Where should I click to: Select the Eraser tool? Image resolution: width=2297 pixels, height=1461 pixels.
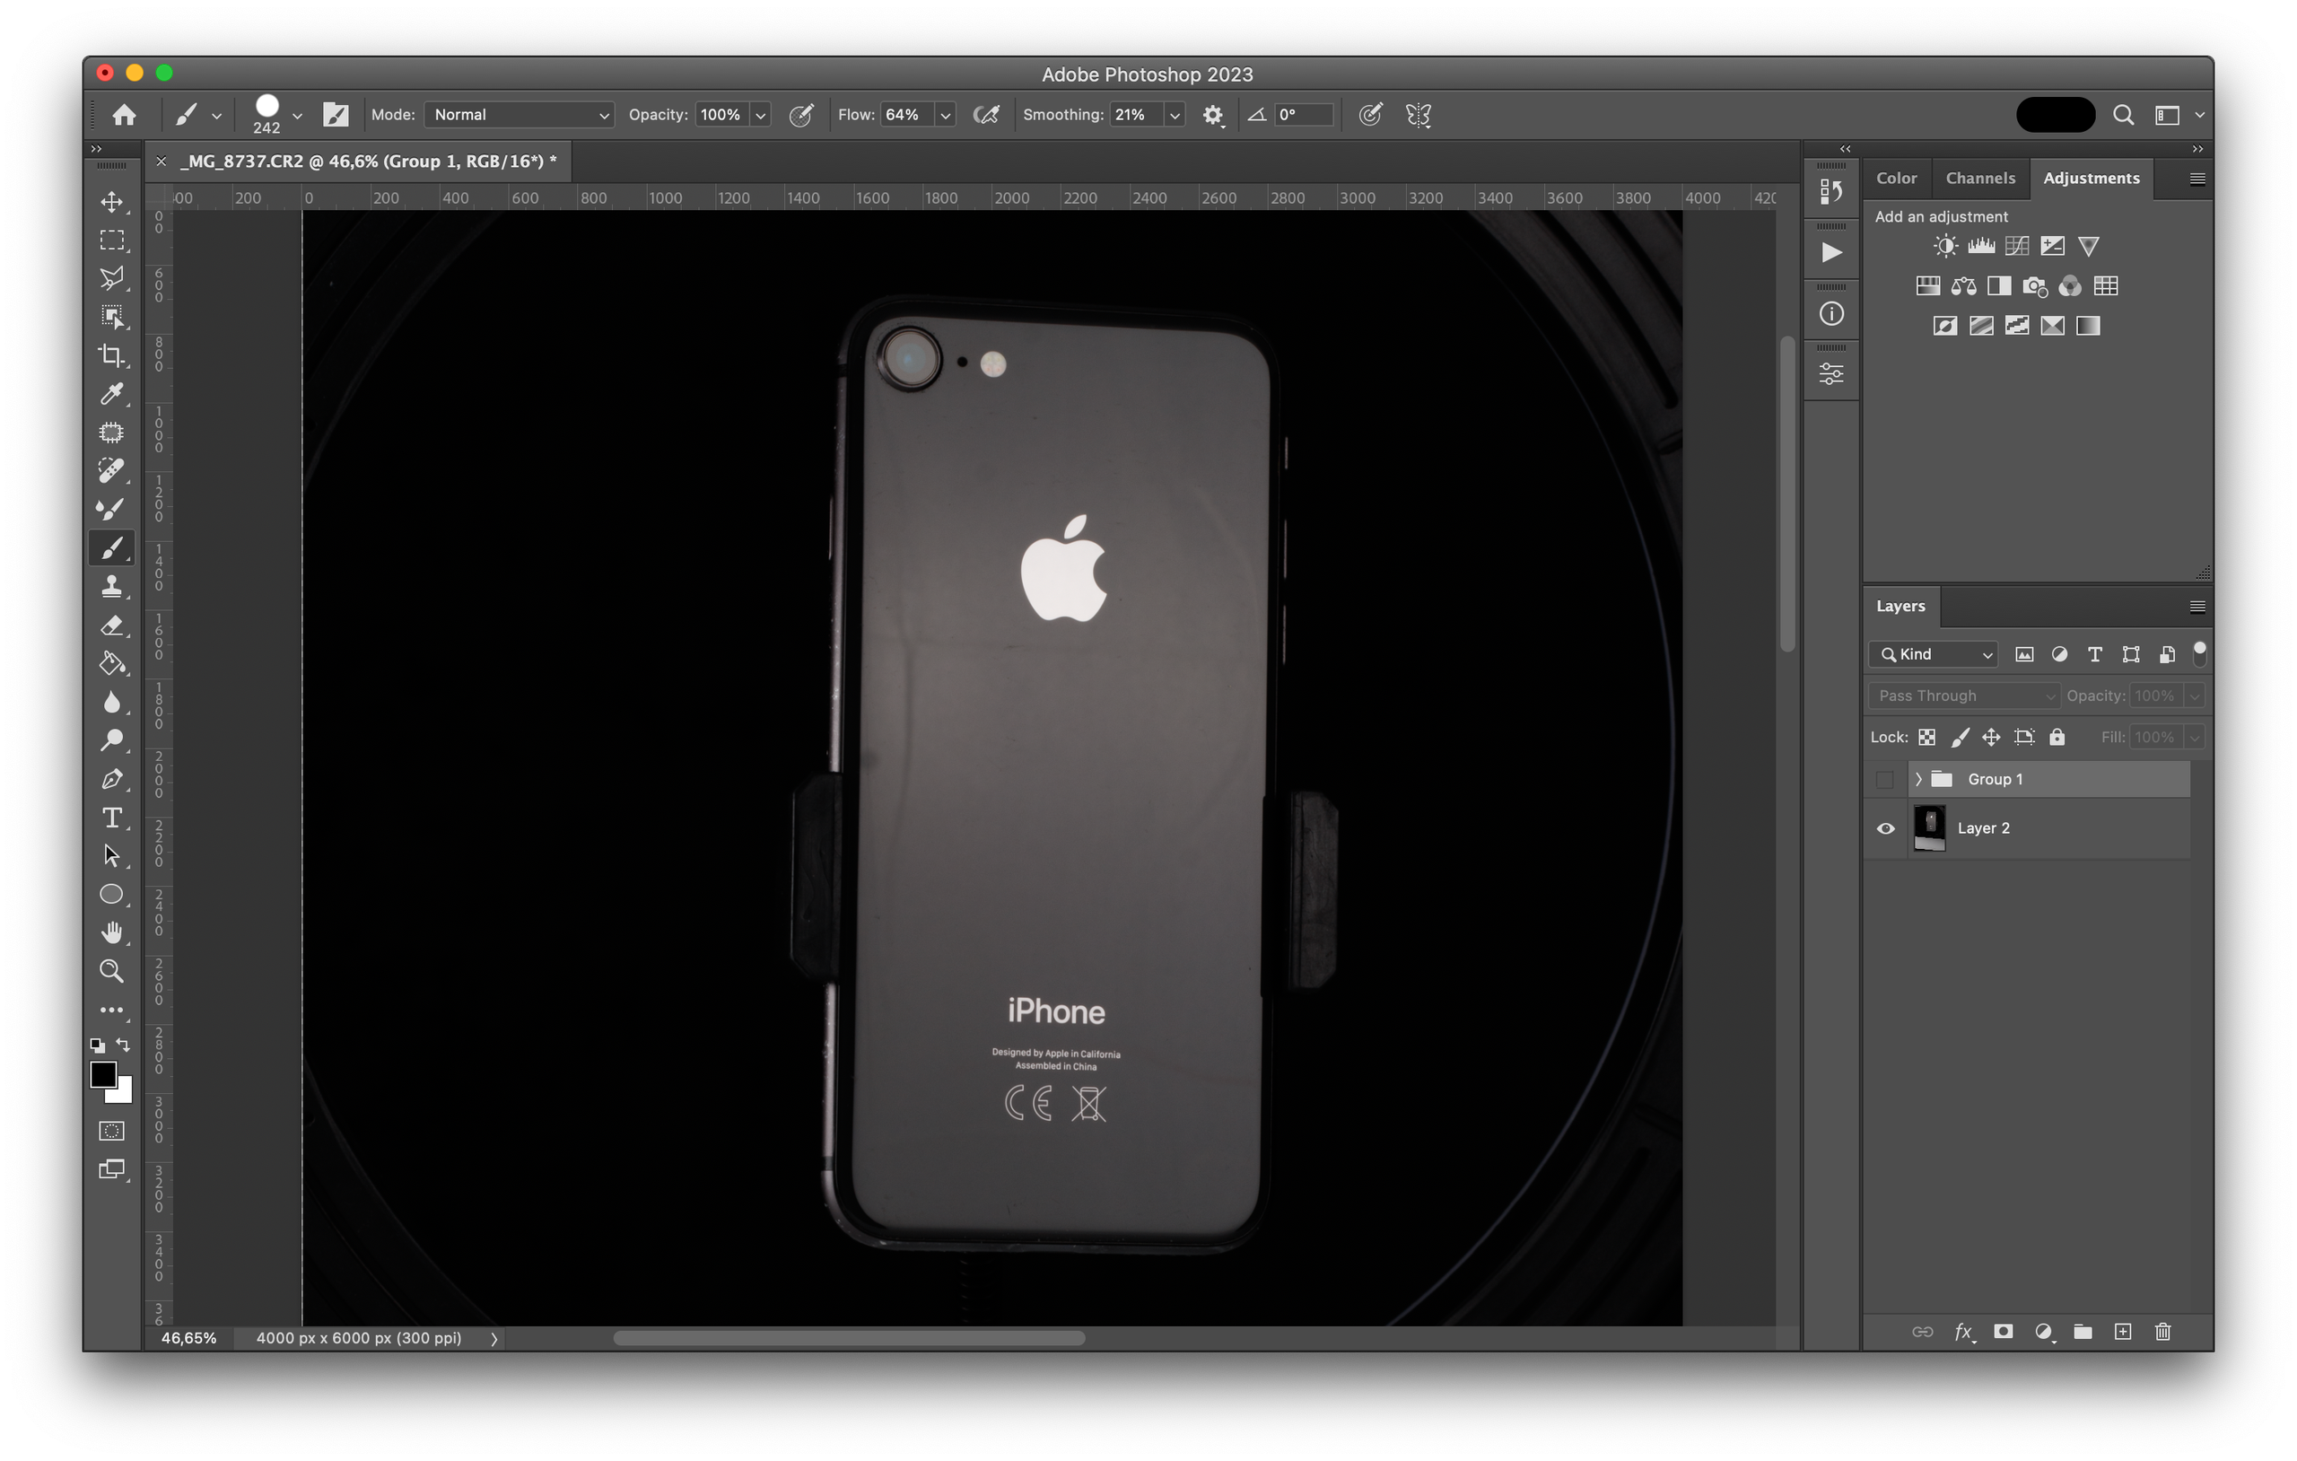click(x=111, y=625)
